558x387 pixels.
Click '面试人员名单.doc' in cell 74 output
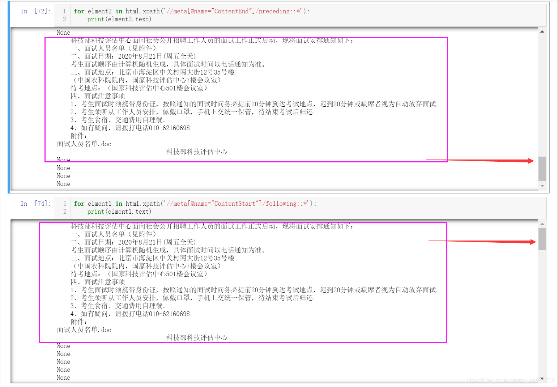[x=84, y=329]
